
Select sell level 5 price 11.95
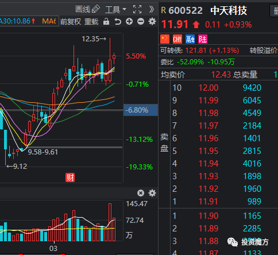208,151
